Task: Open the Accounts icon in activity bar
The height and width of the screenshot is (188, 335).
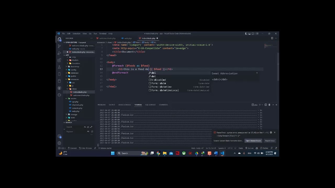Action: click(x=59, y=136)
